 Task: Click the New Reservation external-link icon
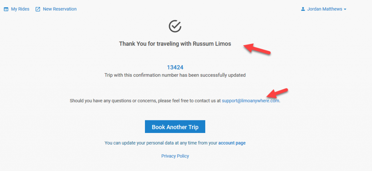(x=38, y=9)
